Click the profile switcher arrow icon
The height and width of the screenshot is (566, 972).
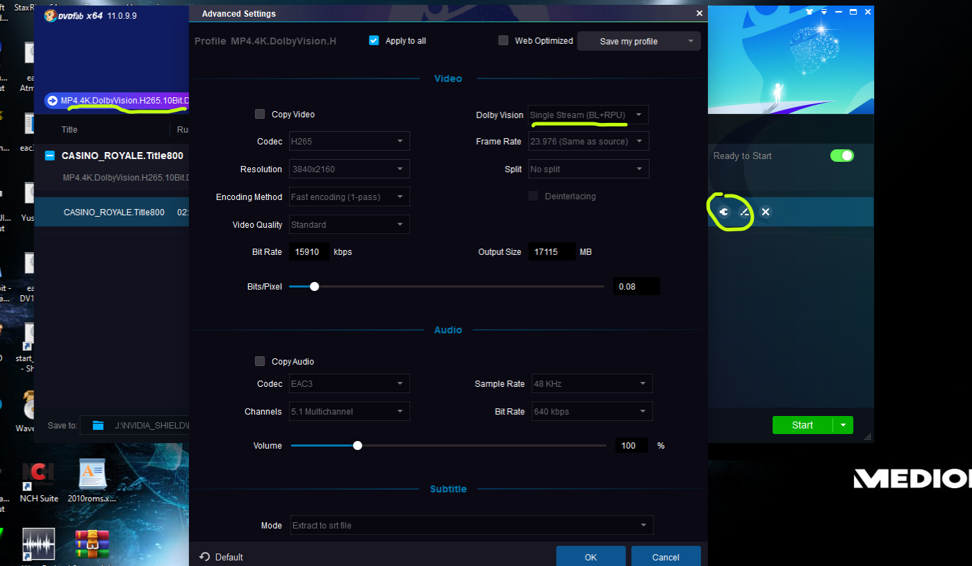click(x=52, y=101)
